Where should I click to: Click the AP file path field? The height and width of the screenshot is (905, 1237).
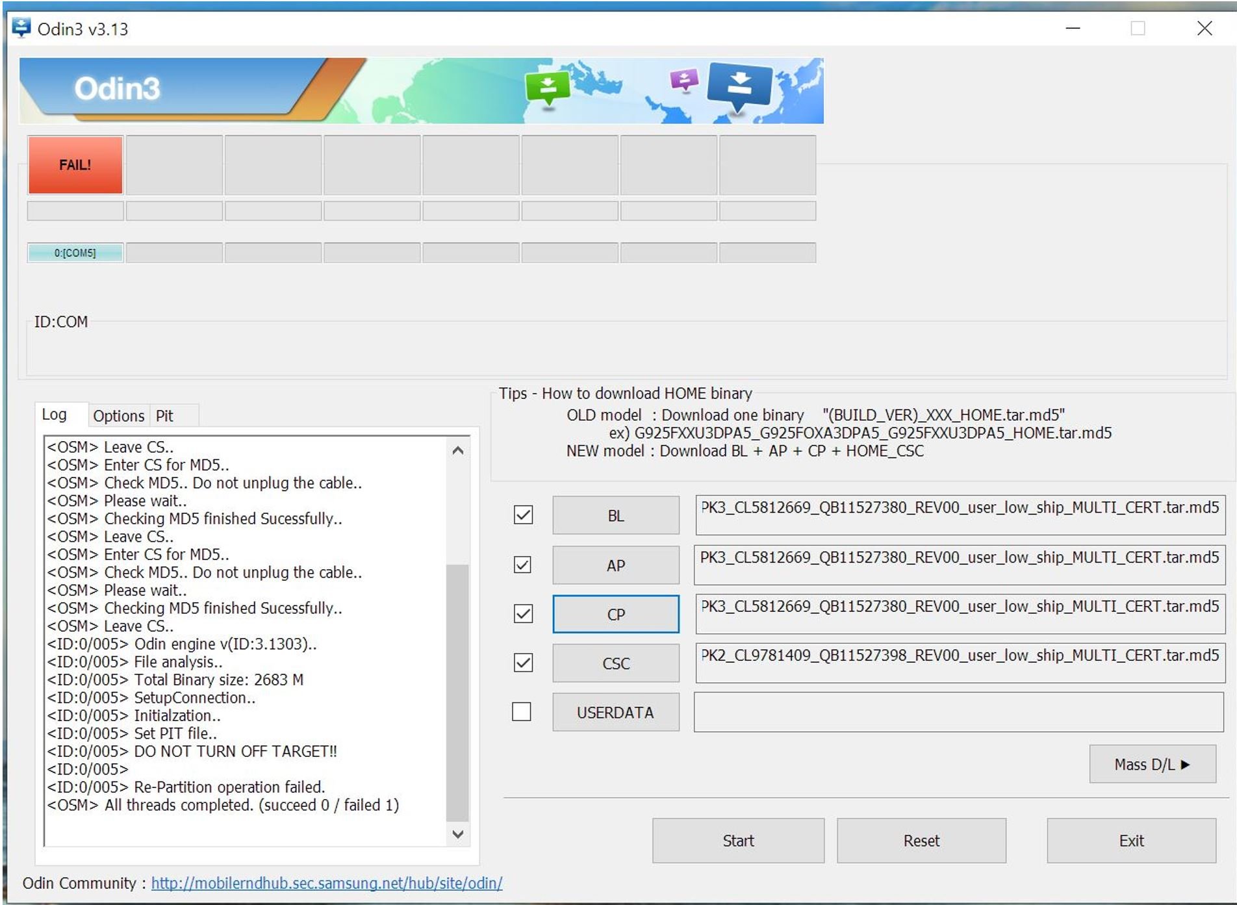[x=960, y=565]
